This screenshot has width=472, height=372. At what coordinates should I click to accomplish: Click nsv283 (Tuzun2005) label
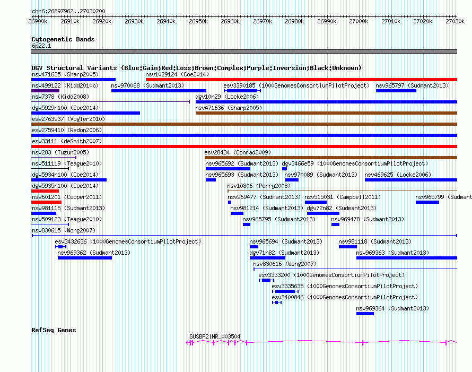[x=60, y=152]
